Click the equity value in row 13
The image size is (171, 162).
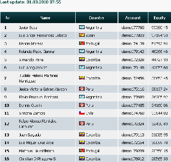point(159,135)
